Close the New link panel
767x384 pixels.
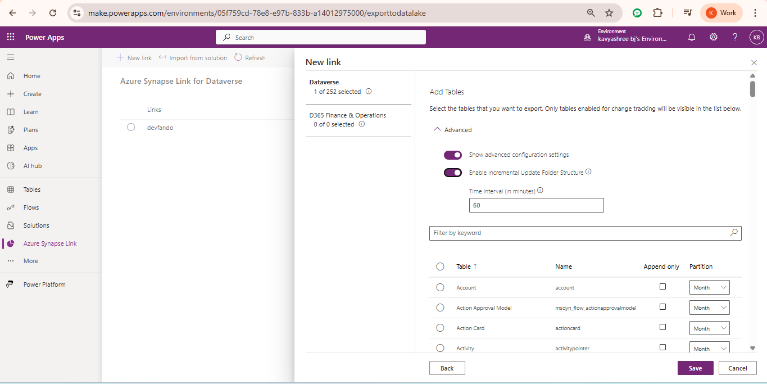pos(754,62)
